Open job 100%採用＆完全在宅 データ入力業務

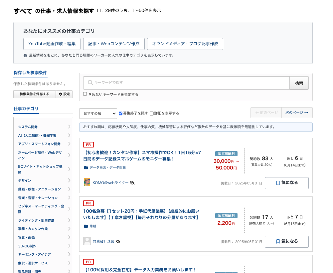point(140,270)
